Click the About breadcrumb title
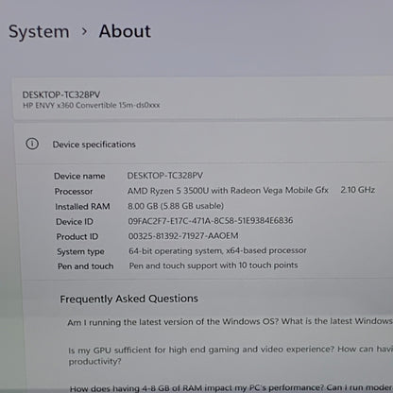Image resolution: width=393 pixels, height=393 pixels. [x=125, y=31]
